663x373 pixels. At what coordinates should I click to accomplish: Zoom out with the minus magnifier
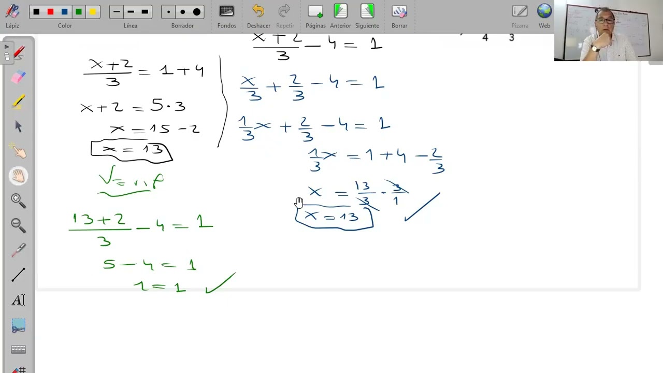[x=18, y=224]
